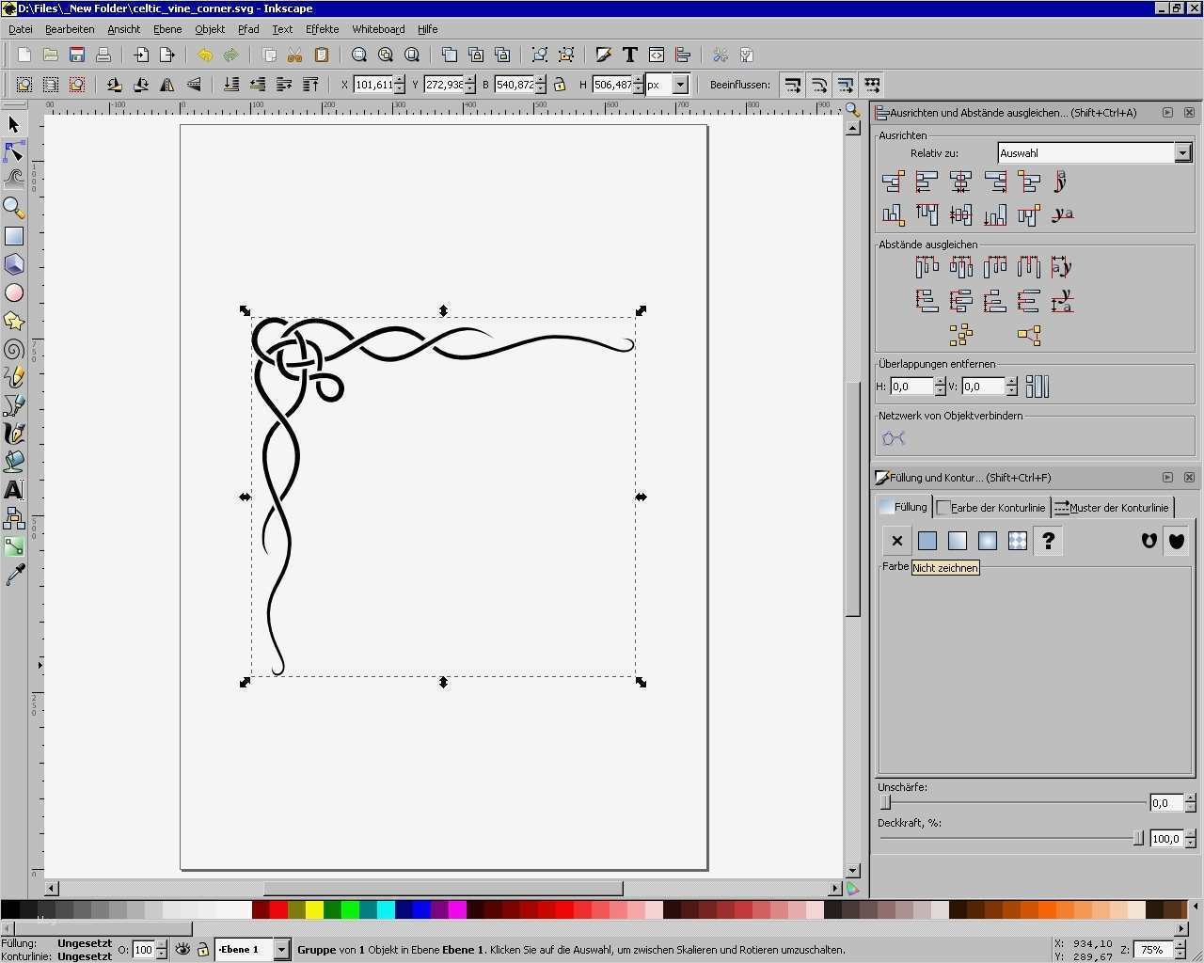Click the flat color fill icon

[927, 541]
